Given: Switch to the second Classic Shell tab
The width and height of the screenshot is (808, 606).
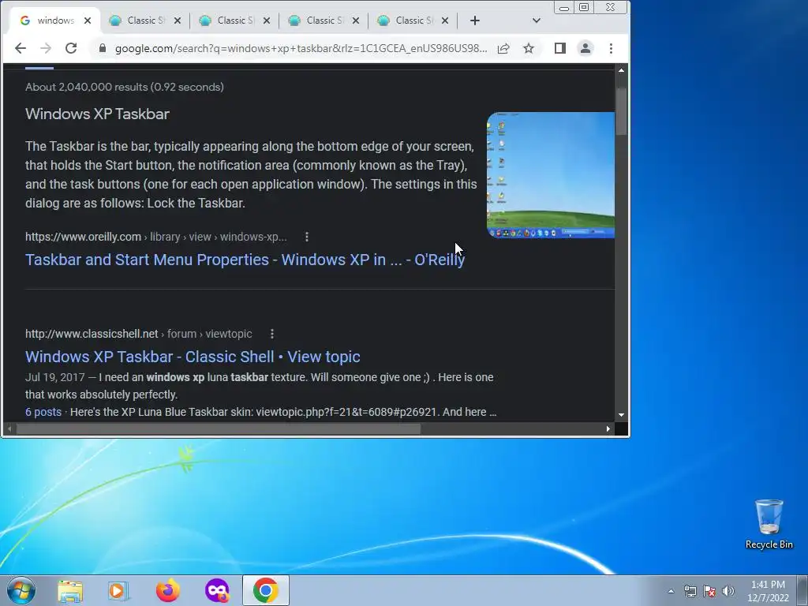Looking at the screenshot, I should tap(234, 21).
